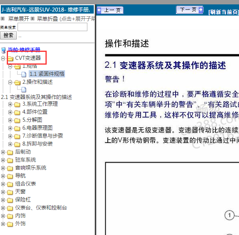Select the 3.系统工作原理 tree item

click(40, 104)
